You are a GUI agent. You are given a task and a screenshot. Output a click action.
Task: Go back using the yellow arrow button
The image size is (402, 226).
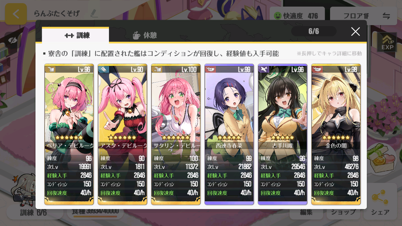coord(16,14)
